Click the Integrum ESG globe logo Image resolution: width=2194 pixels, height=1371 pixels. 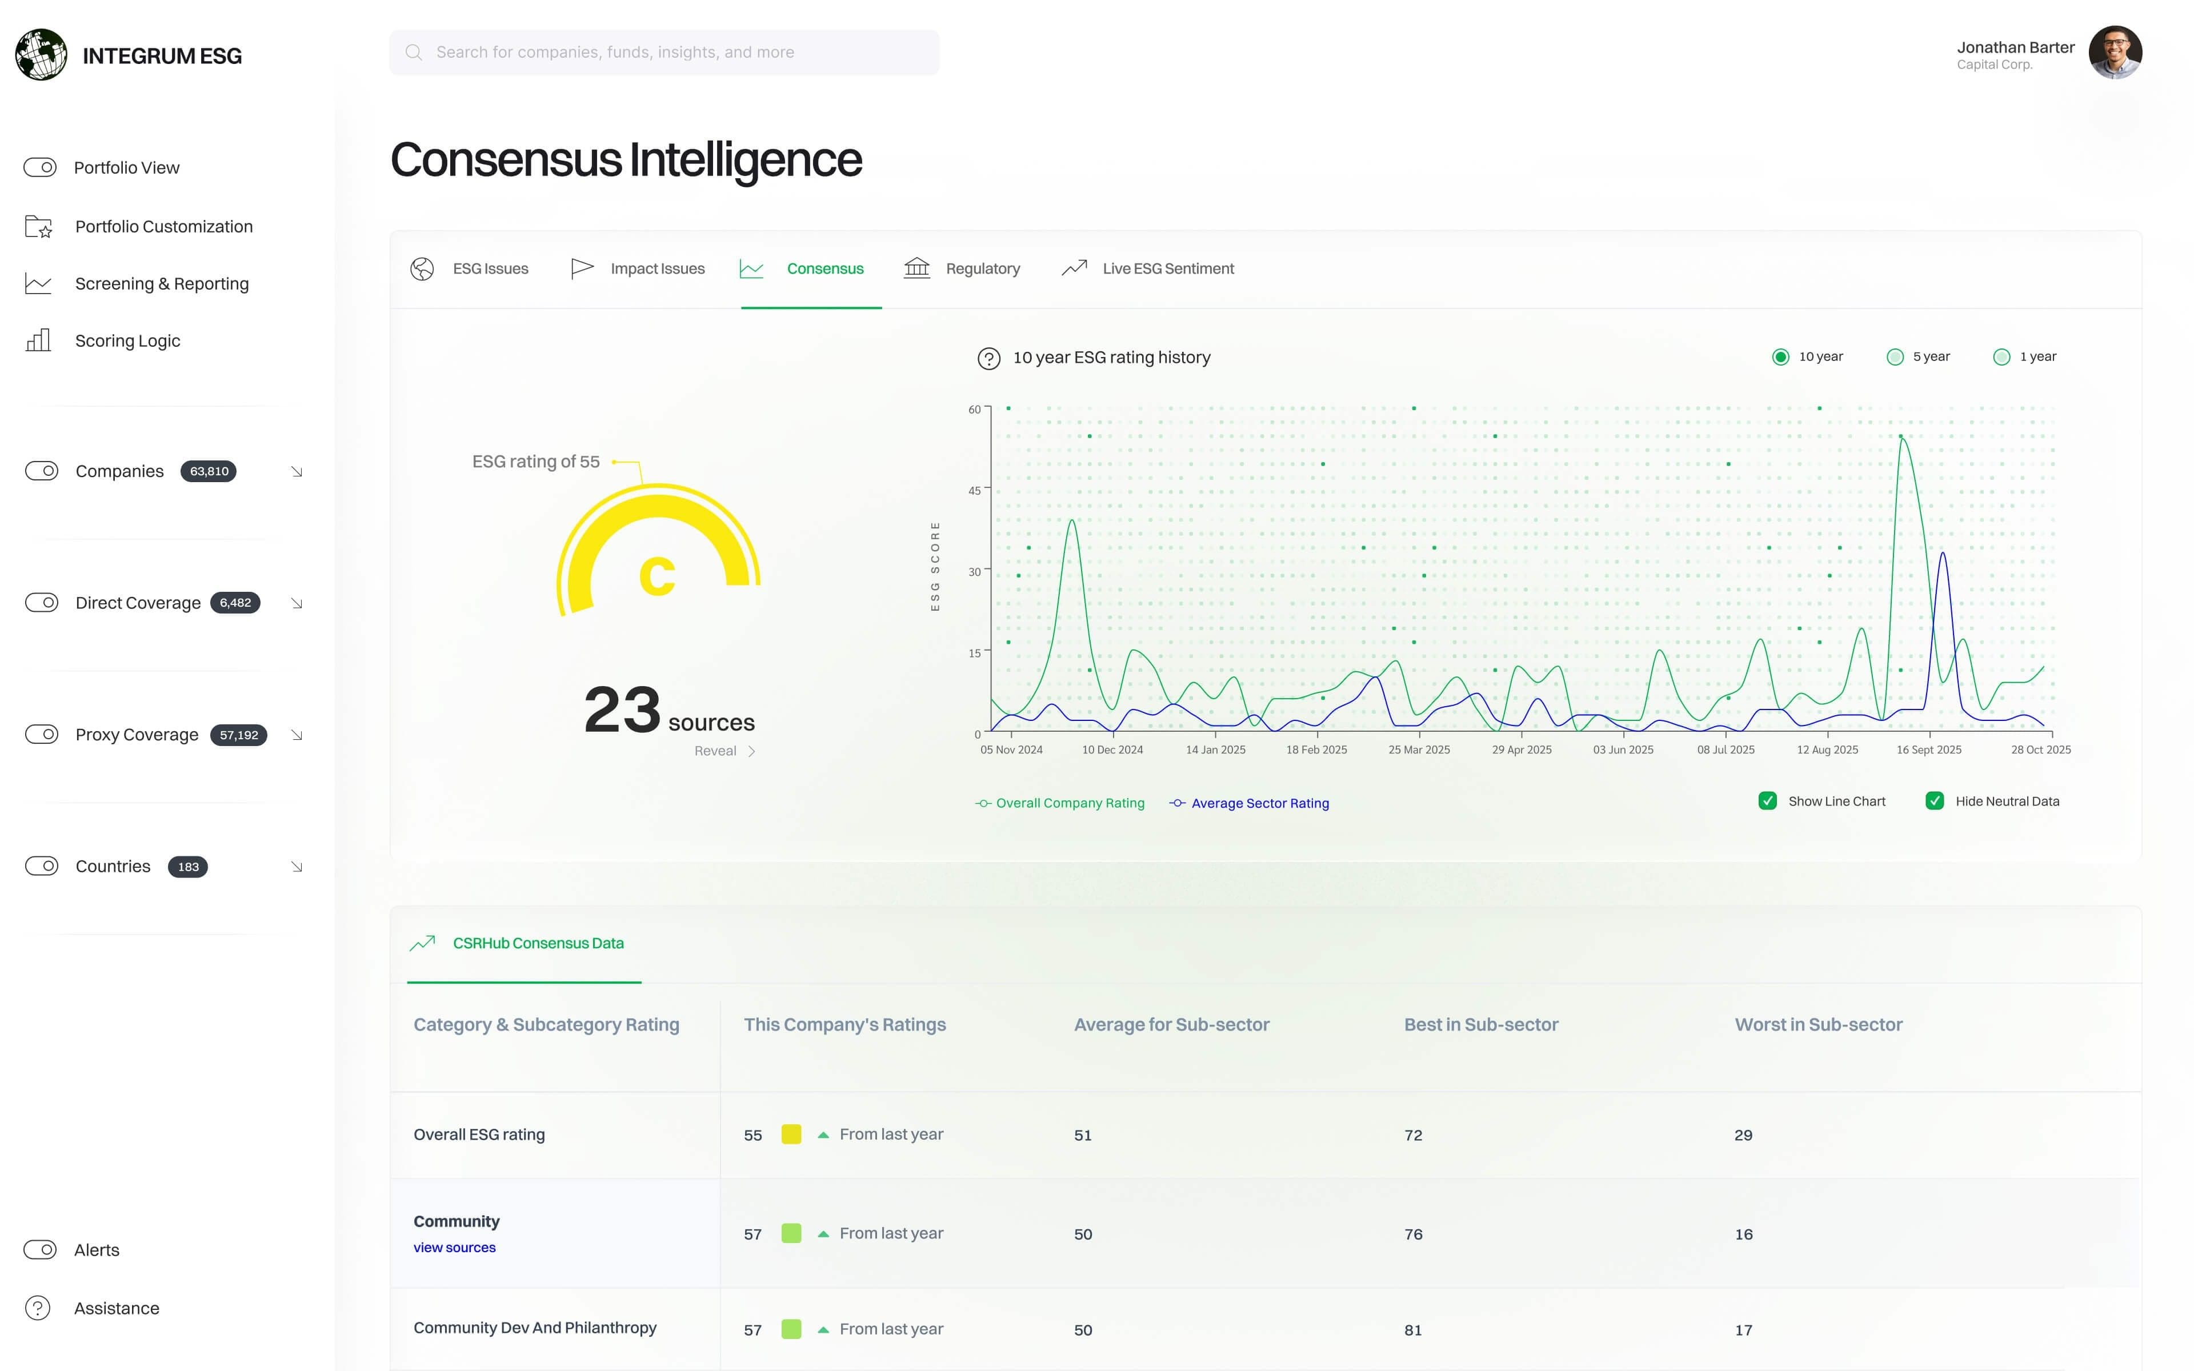[x=42, y=54]
